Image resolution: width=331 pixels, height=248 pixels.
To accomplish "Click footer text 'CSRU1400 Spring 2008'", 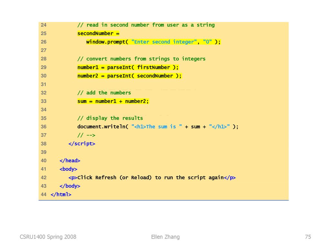I will (x=48, y=237).
